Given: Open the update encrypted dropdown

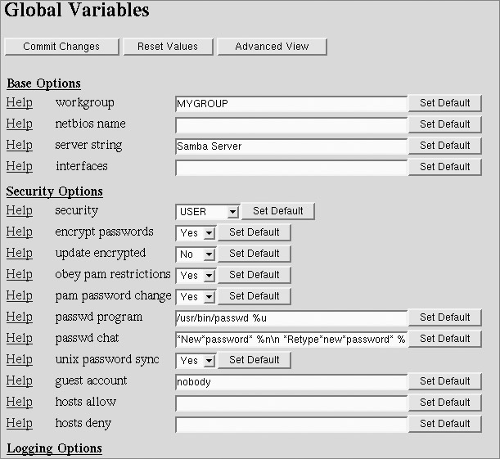Looking at the screenshot, I should [x=196, y=254].
